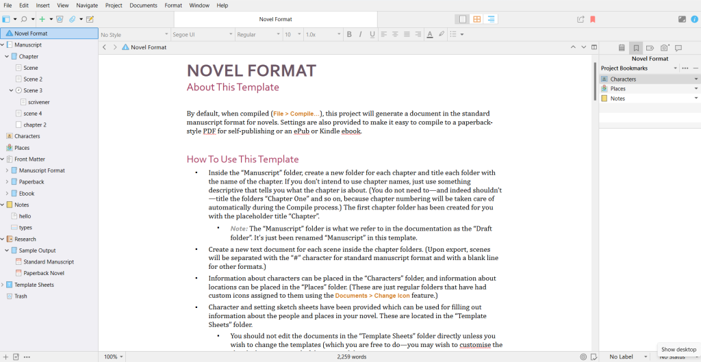
Task: Select Characters in Project Bookmarks
Action: (623, 79)
